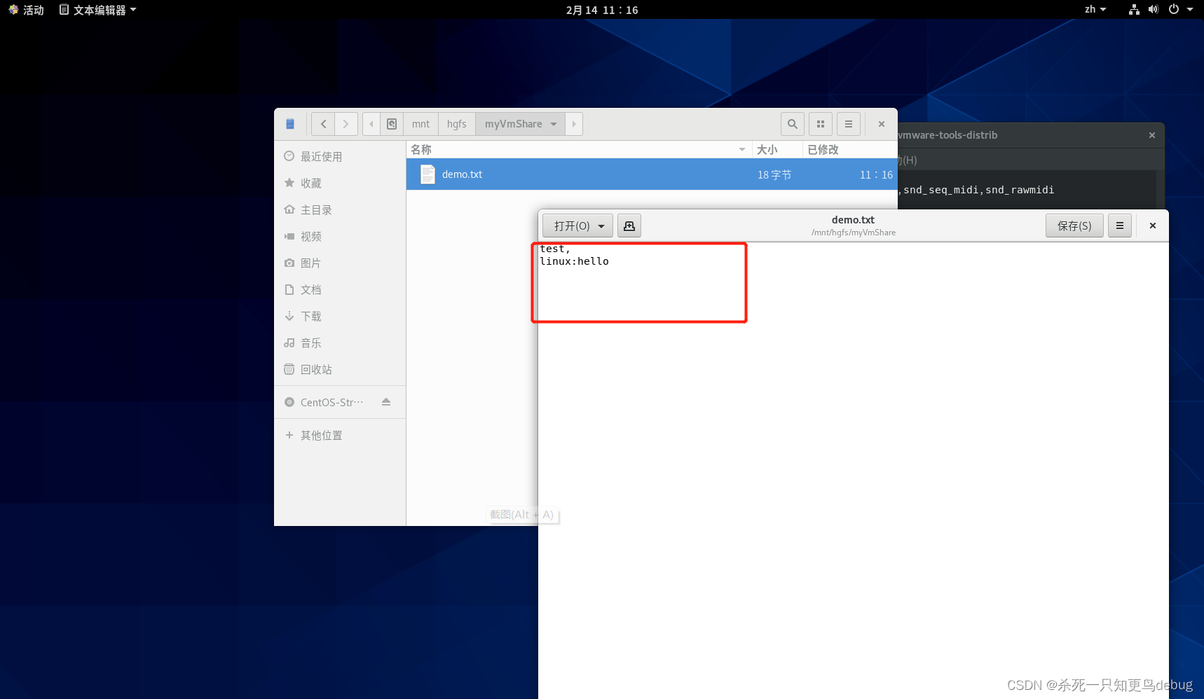
Task: Navigate to the hgfs folder in path bar
Action: [456, 124]
